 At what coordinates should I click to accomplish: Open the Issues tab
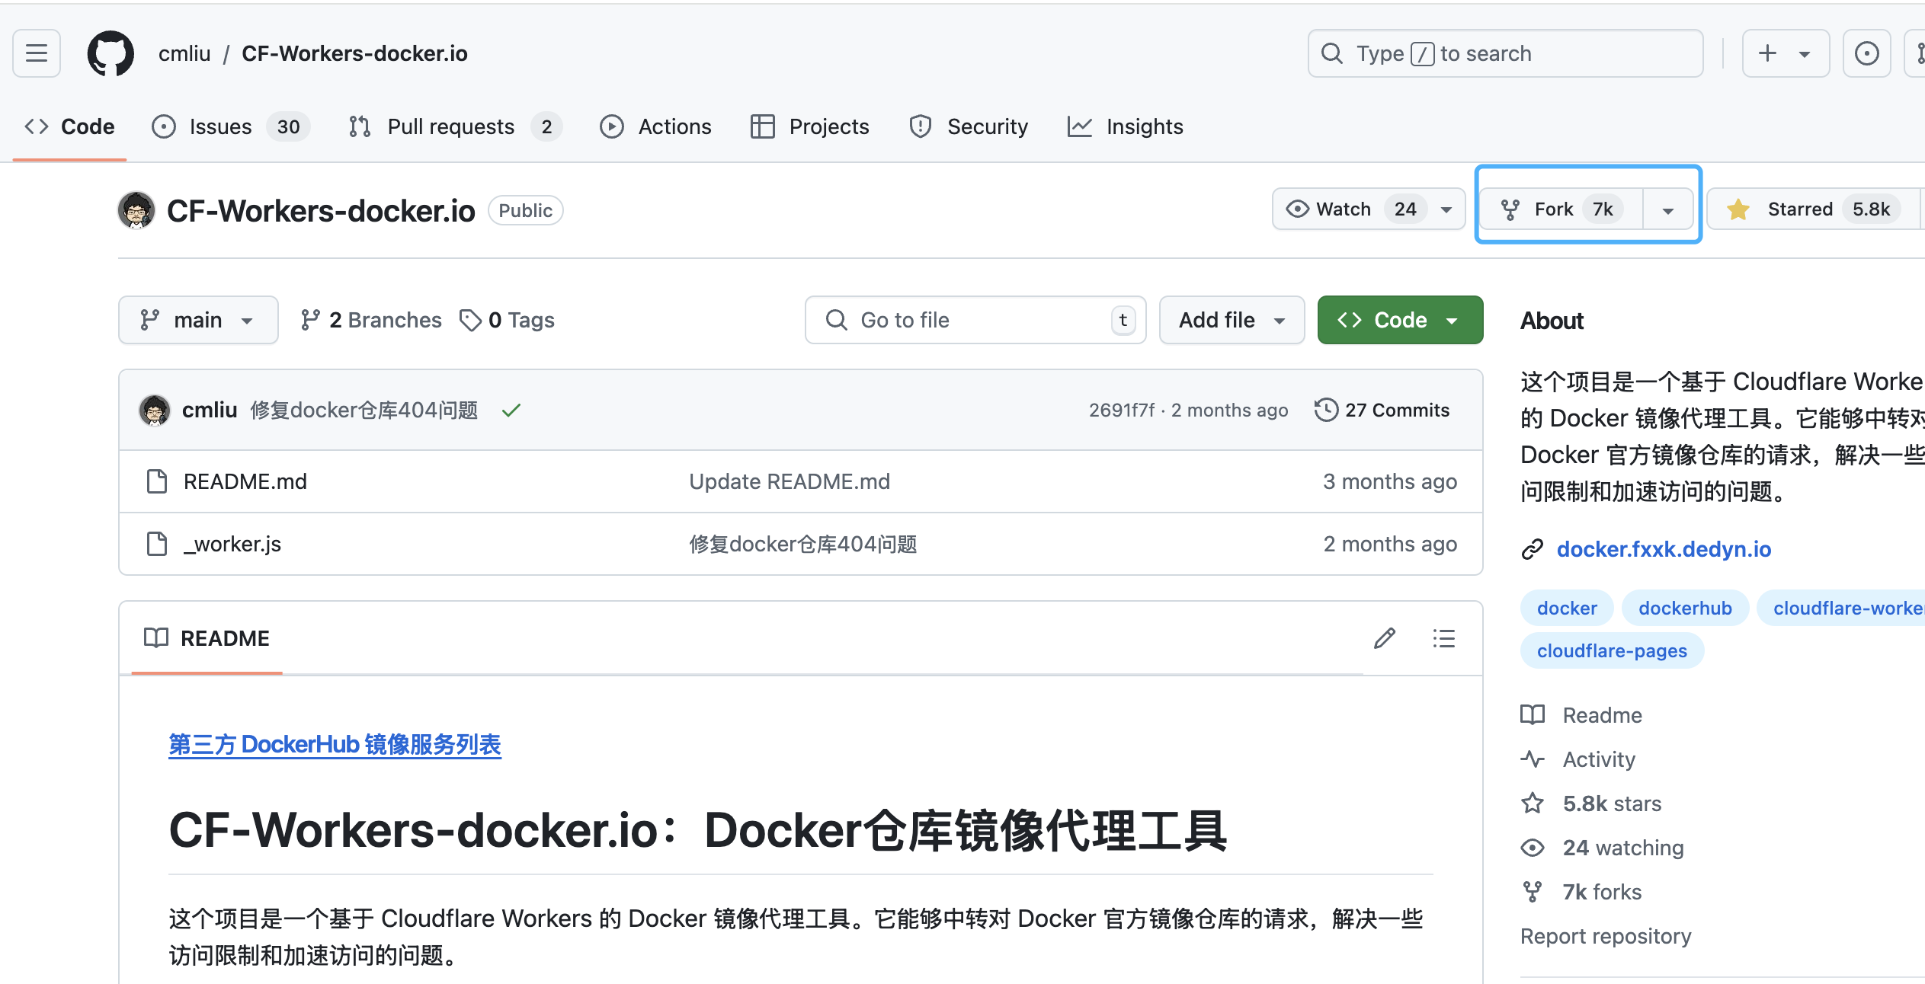(x=230, y=126)
